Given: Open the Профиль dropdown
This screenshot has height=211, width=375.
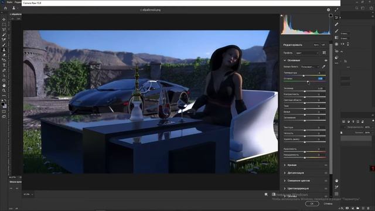Looking at the screenshot, I should tap(307, 53).
